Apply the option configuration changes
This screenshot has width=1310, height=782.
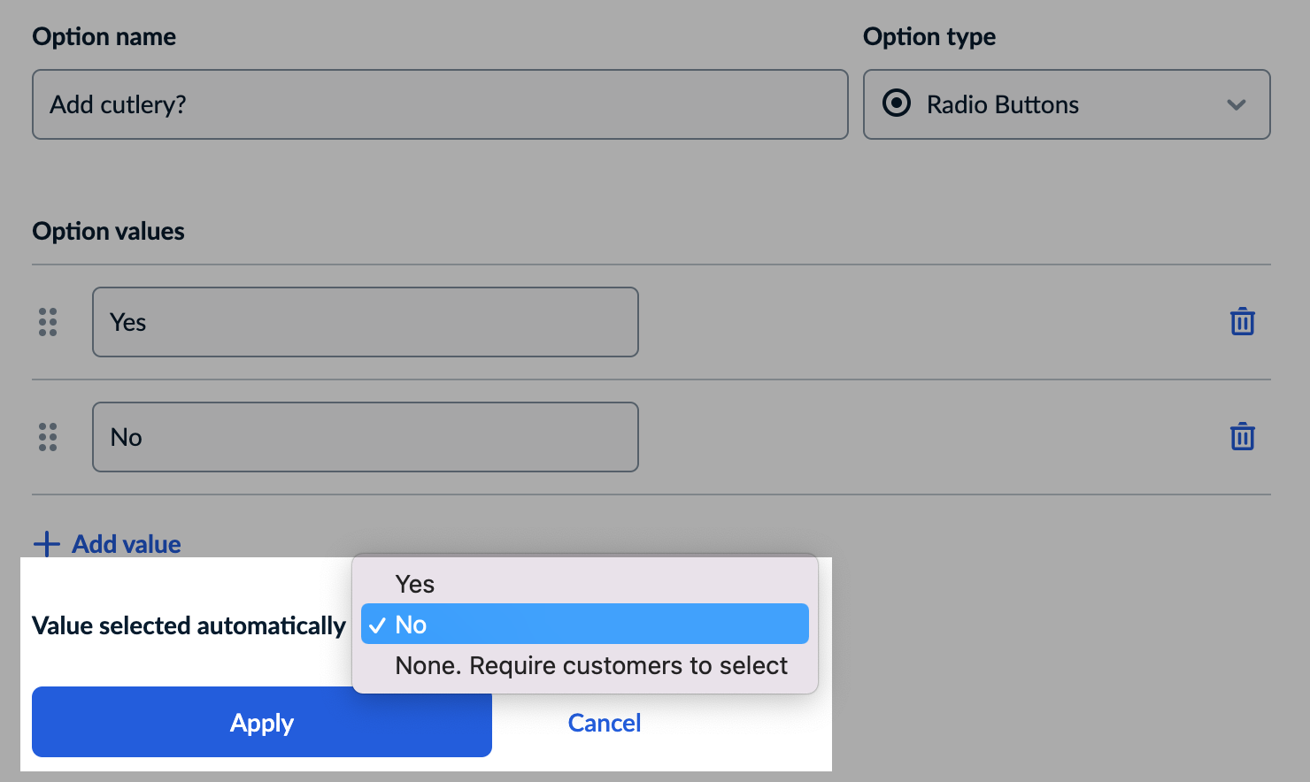(x=261, y=723)
